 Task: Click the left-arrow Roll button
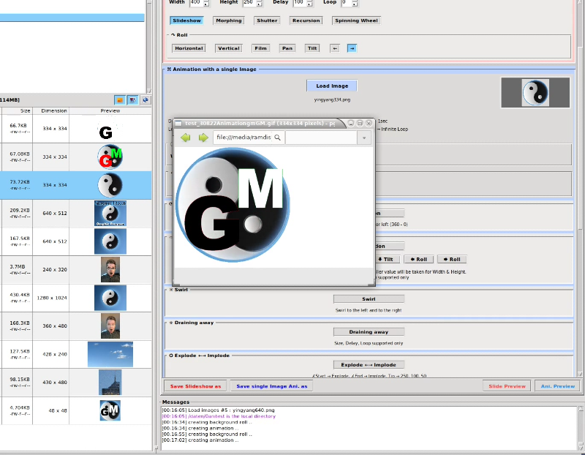(418, 260)
